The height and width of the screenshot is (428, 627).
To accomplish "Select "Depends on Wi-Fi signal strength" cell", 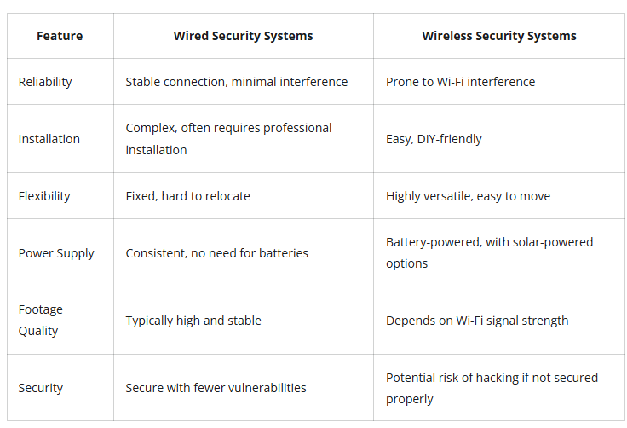I will pos(476,321).
